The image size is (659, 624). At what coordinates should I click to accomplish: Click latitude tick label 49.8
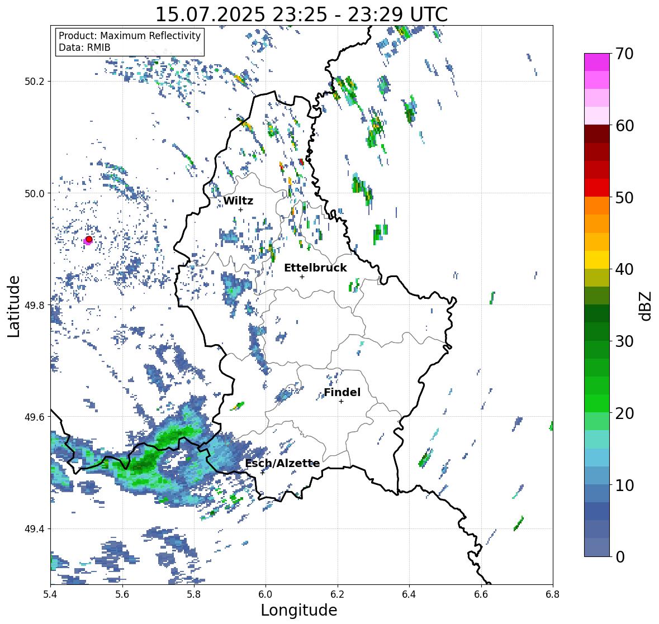[35, 305]
